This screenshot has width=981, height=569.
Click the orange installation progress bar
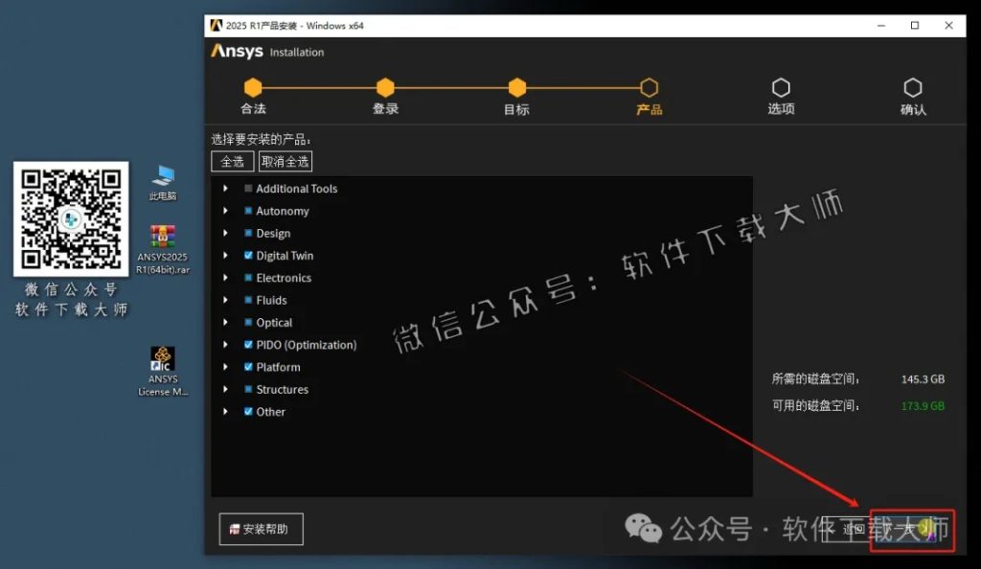pyautogui.click(x=450, y=85)
